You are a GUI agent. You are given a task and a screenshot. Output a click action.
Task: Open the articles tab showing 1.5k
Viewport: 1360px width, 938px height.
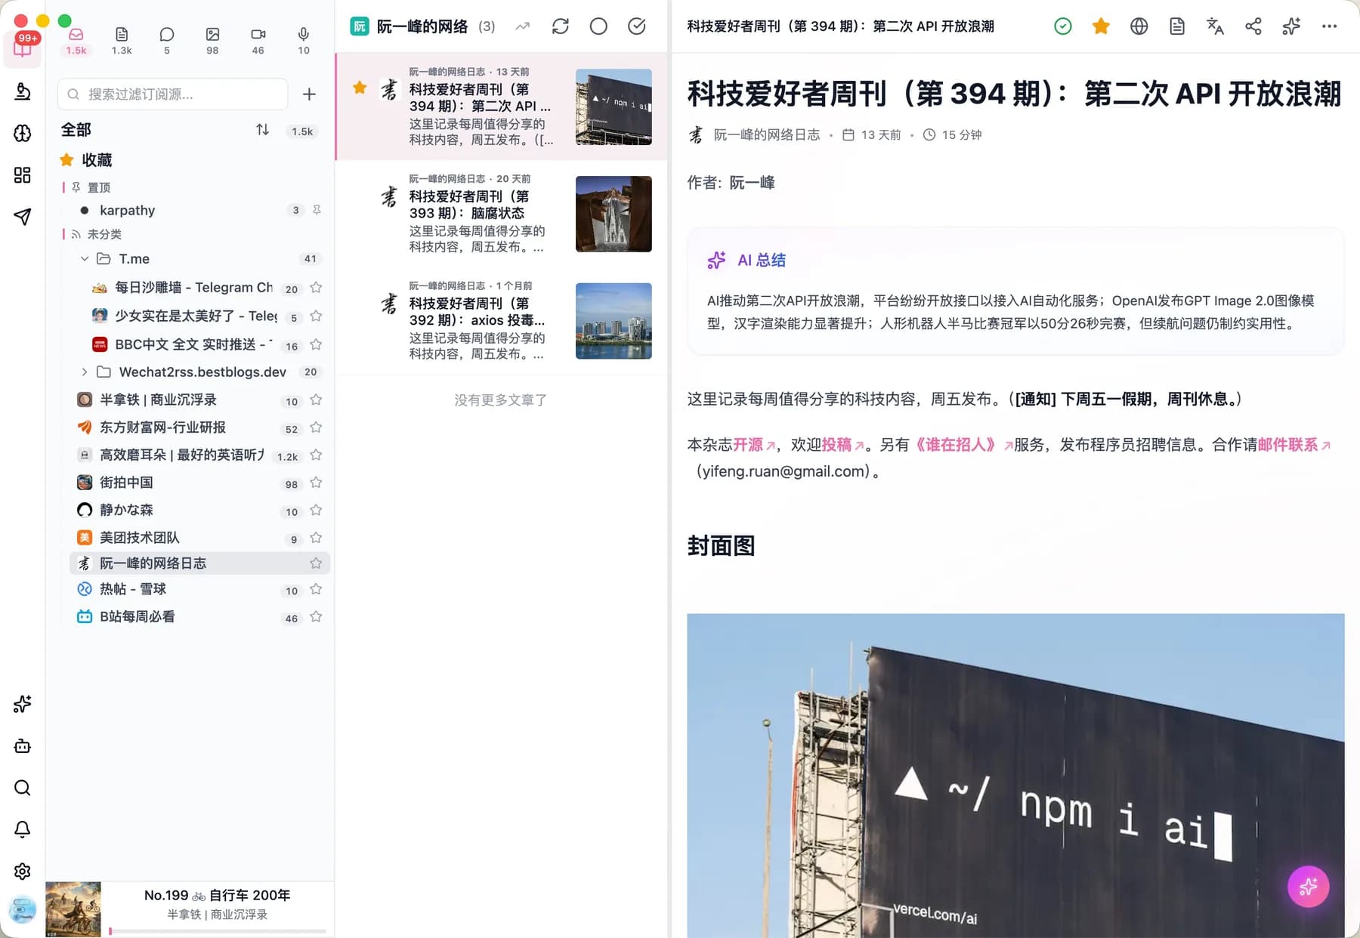[76, 41]
